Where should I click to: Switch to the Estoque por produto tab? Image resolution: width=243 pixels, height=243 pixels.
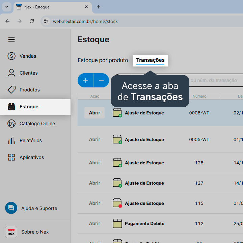(103, 60)
